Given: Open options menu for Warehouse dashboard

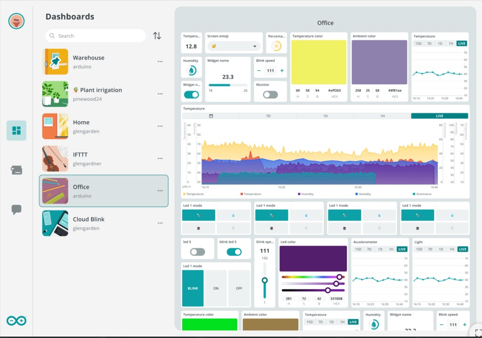Looking at the screenshot, I should pyautogui.click(x=160, y=61).
